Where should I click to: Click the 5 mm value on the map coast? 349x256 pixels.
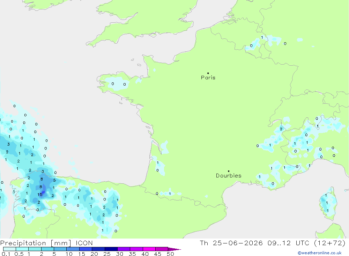click(54, 180)
